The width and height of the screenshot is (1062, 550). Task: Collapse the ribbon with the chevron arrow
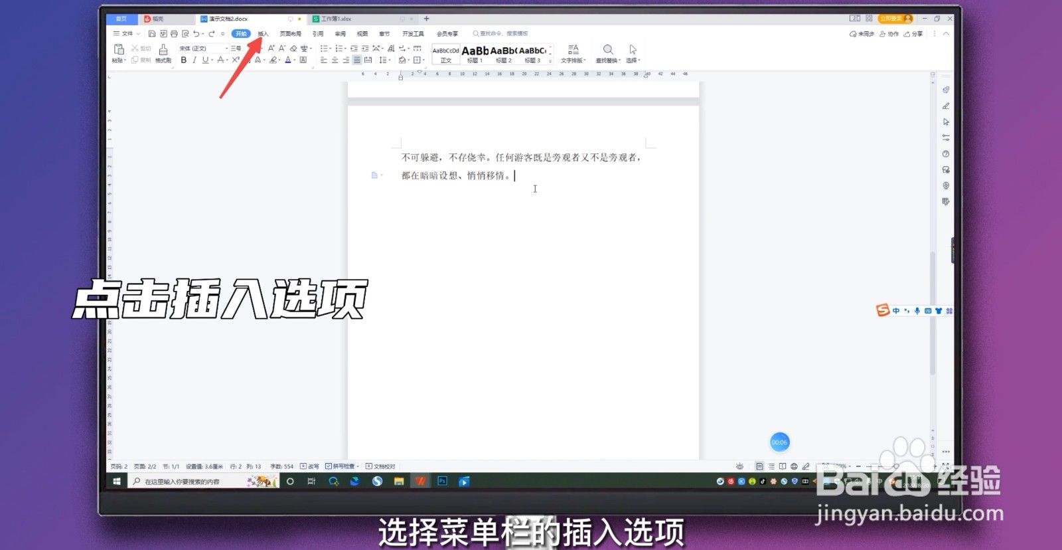point(946,34)
